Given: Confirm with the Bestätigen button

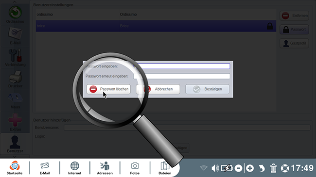Looking at the screenshot, I should click(x=208, y=89).
